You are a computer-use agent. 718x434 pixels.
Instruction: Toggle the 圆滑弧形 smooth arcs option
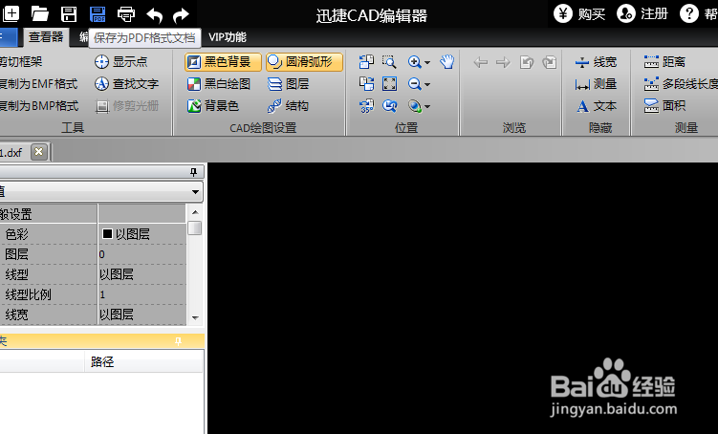[304, 62]
